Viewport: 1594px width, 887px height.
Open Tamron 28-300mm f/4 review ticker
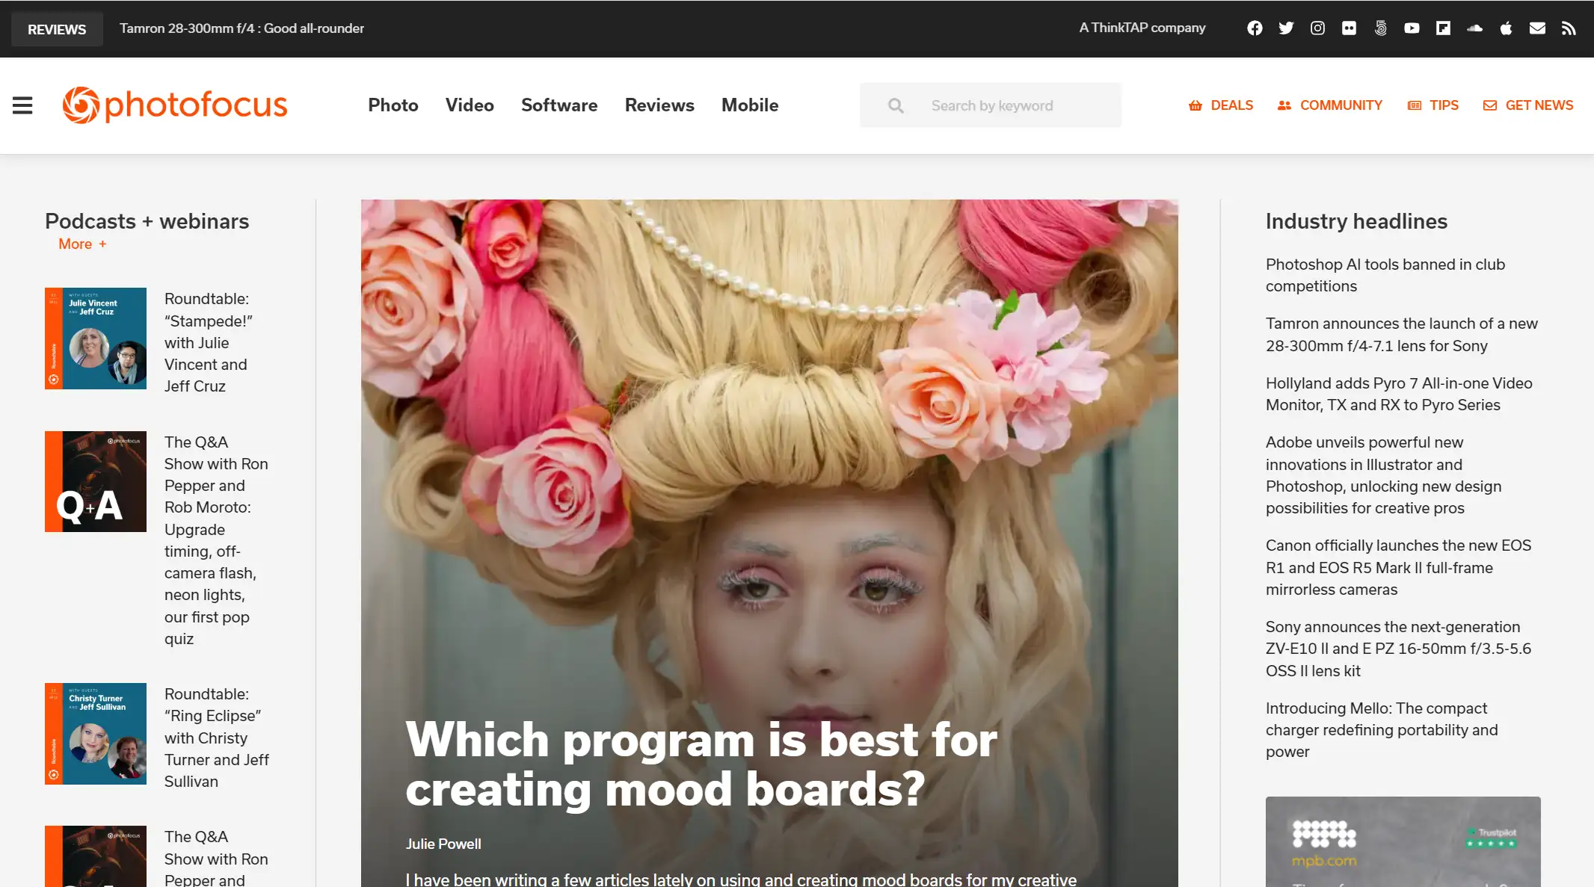click(241, 28)
